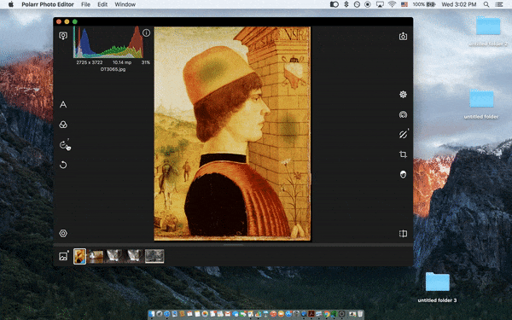Click the AirPlay display icon in menu bar

pyautogui.click(x=380, y=4)
